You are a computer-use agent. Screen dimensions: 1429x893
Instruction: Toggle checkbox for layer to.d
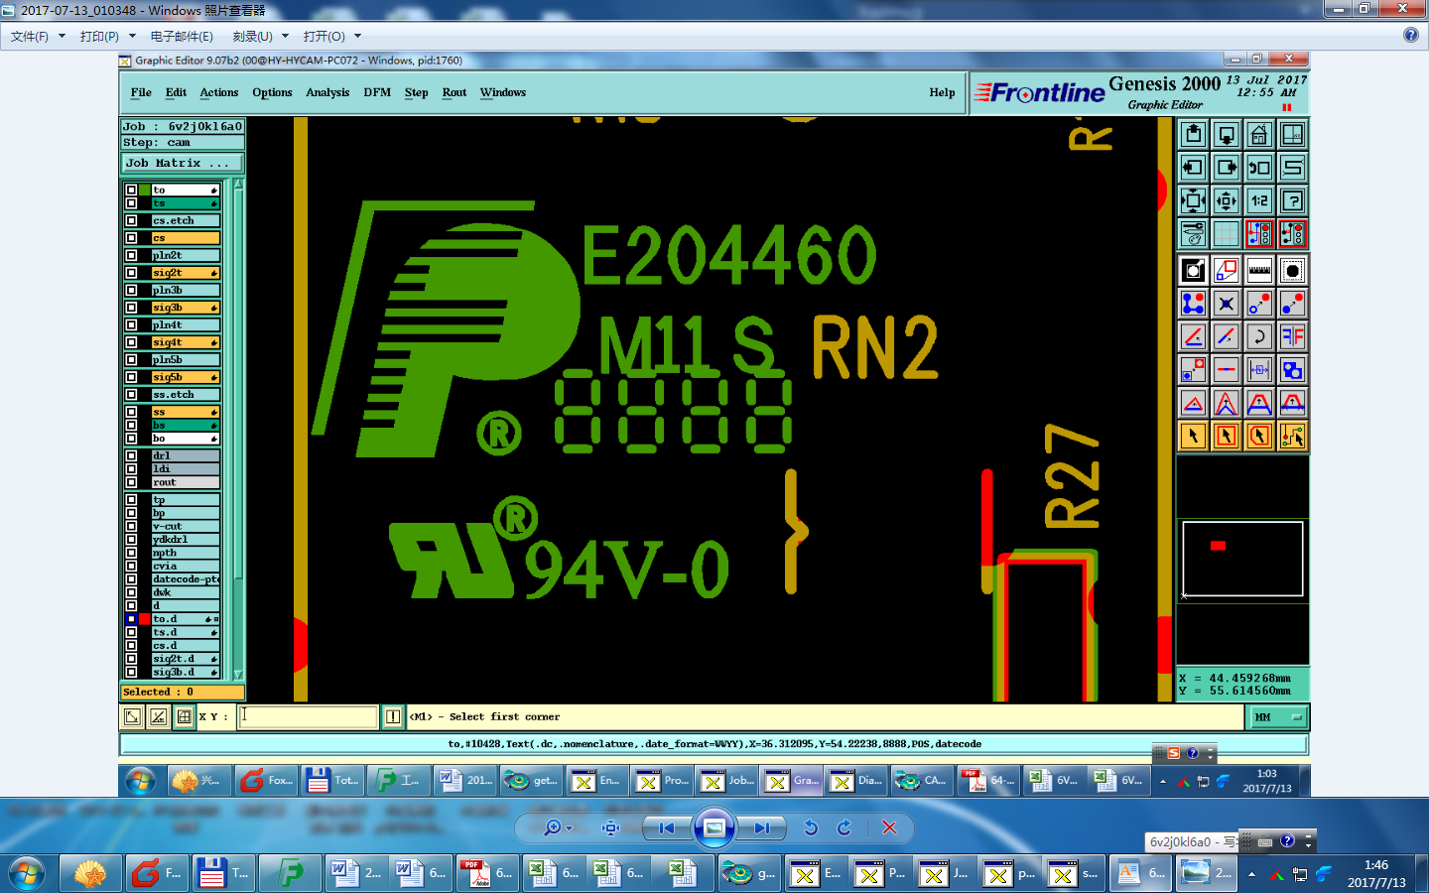coord(131,619)
